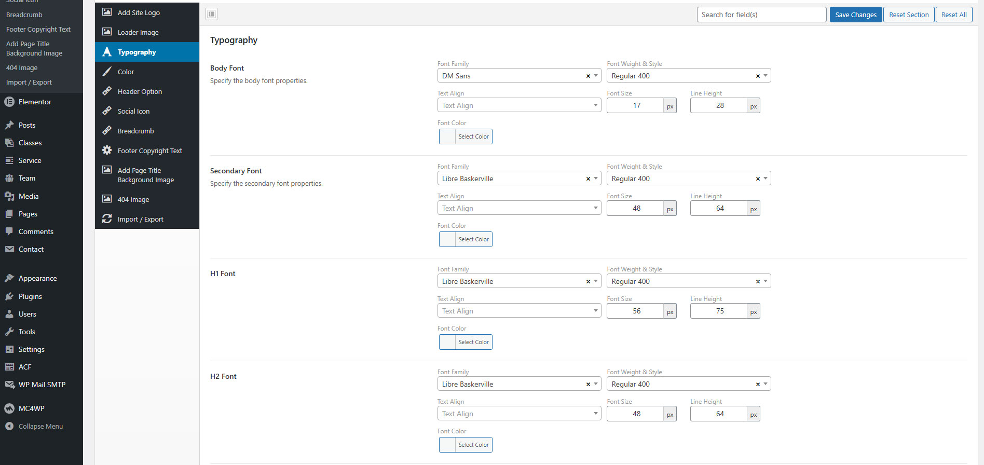Clear the Body Font DM Sans selection
The height and width of the screenshot is (465, 984).
coord(588,76)
